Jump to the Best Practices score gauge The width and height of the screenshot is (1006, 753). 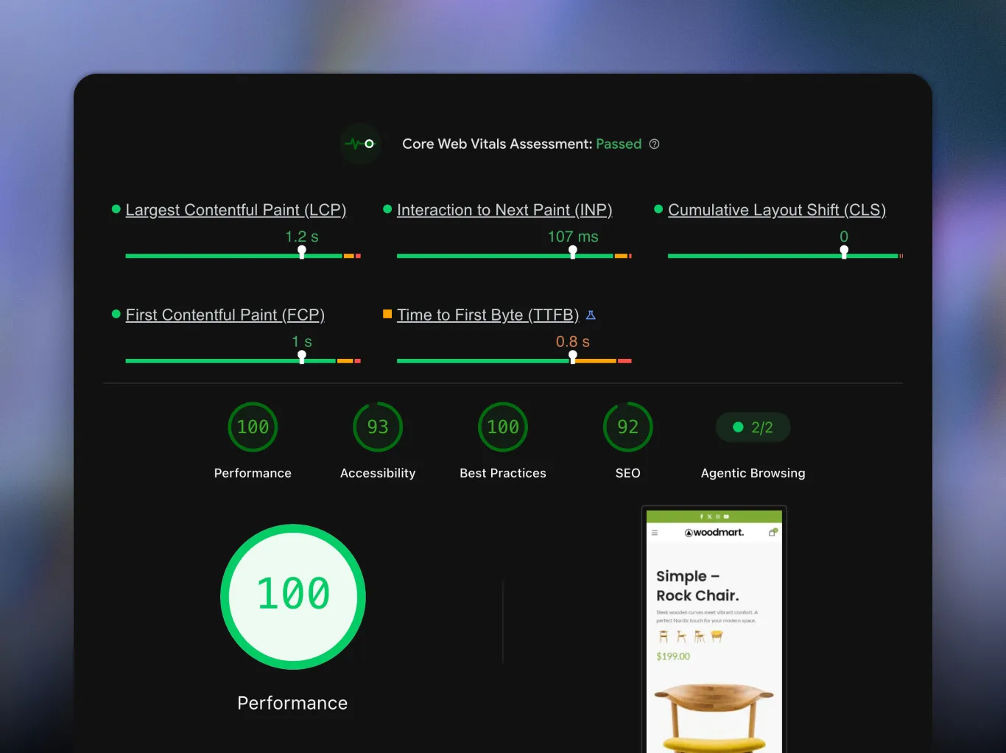(x=503, y=427)
